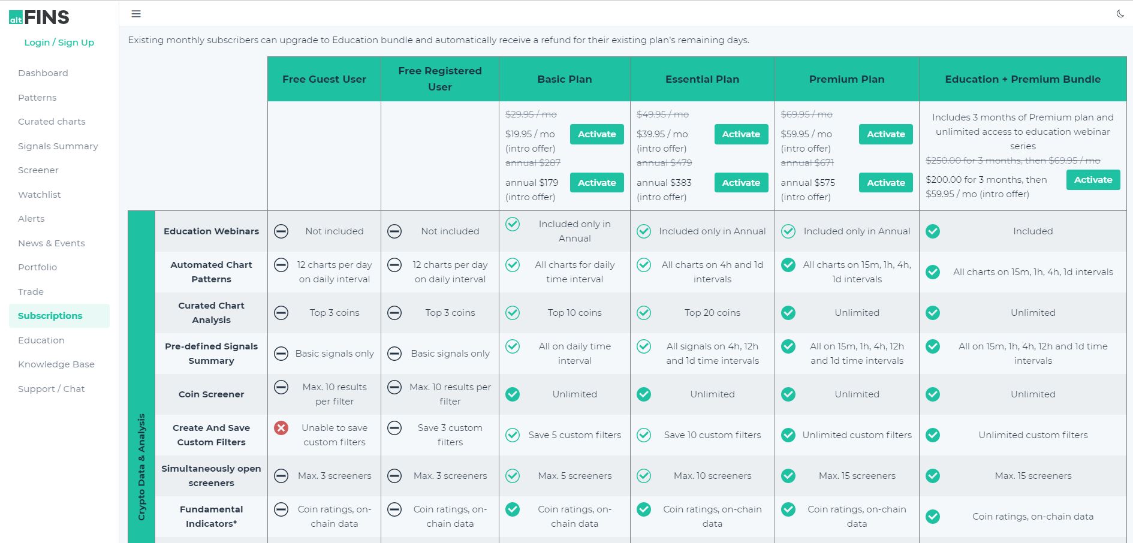Select Signals Summary in the sidebar
This screenshot has width=1133, height=543.
click(x=58, y=146)
